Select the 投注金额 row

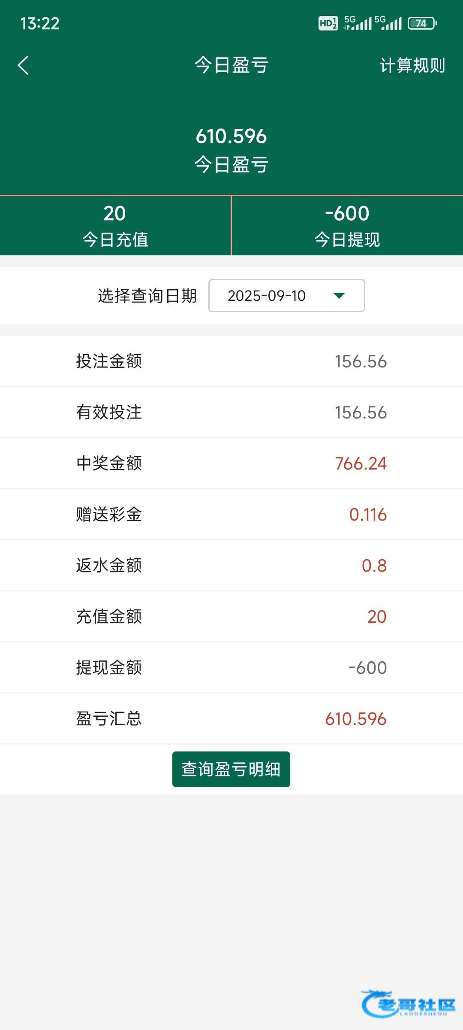231,361
